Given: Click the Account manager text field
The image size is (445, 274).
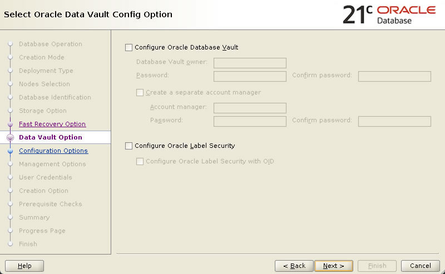Looking at the screenshot, I should tap(250, 108).
